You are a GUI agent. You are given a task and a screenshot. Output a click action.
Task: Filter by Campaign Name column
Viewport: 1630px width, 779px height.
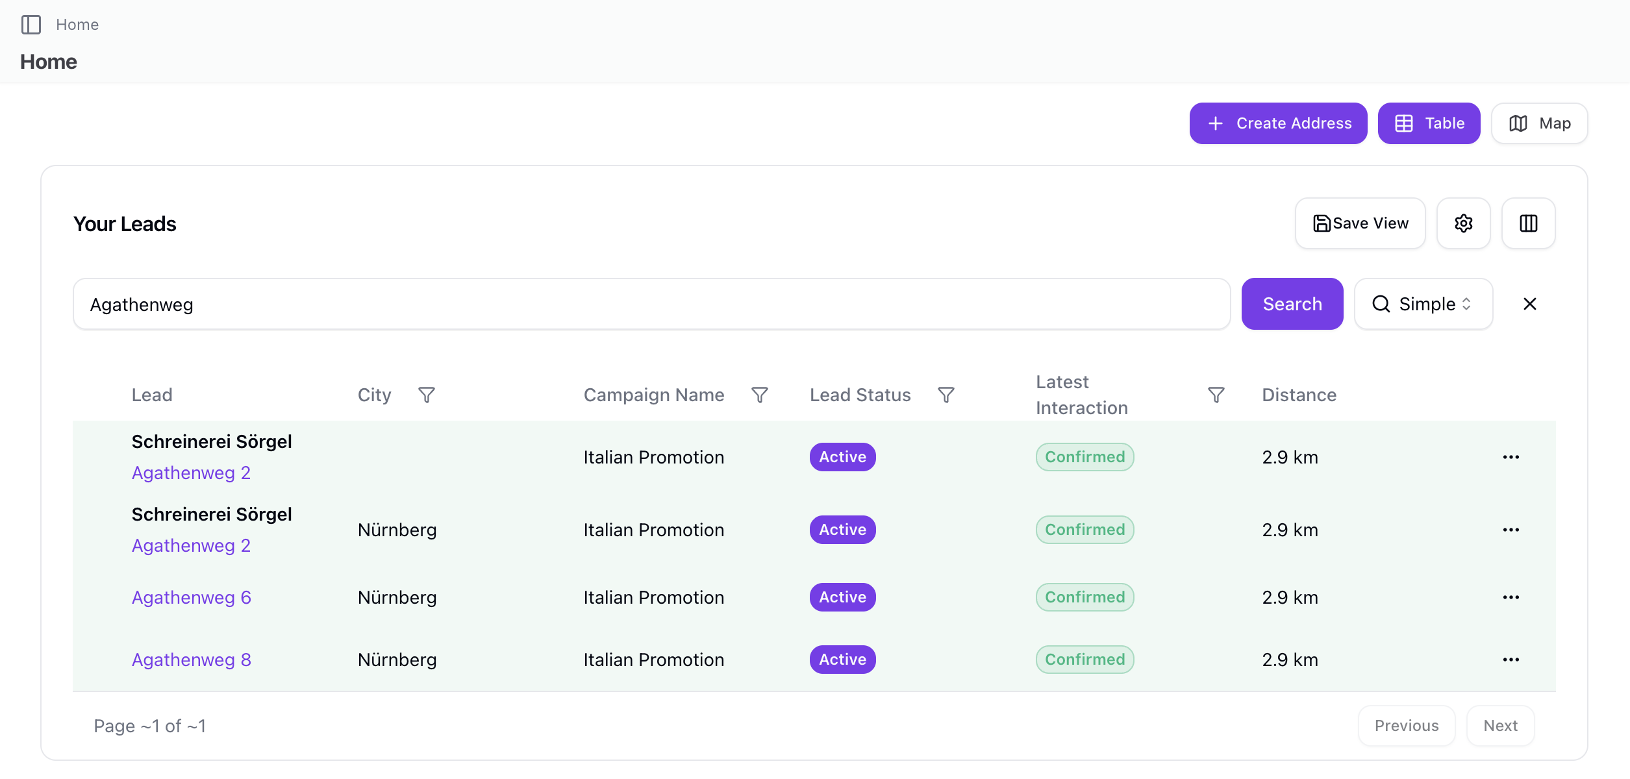click(x=759, y=395)
